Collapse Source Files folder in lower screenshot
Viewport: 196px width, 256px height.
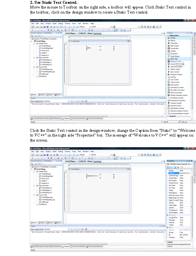click(34, 195)
